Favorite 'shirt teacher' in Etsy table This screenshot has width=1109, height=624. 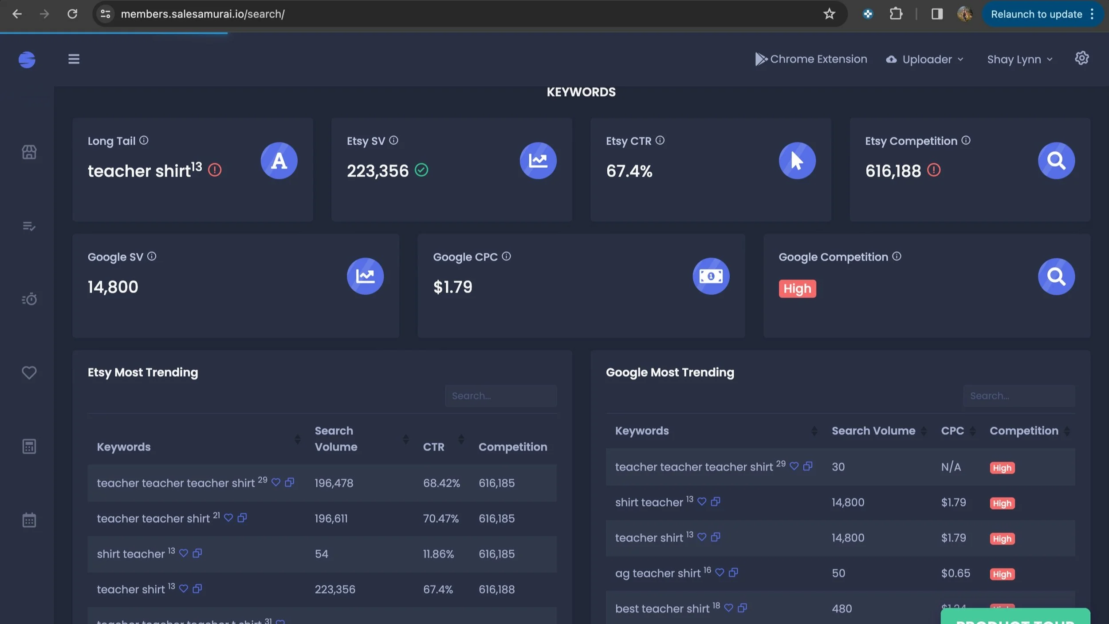click(183, 553)
